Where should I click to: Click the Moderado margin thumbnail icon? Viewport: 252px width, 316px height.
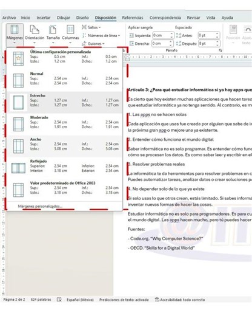(18, 124)
